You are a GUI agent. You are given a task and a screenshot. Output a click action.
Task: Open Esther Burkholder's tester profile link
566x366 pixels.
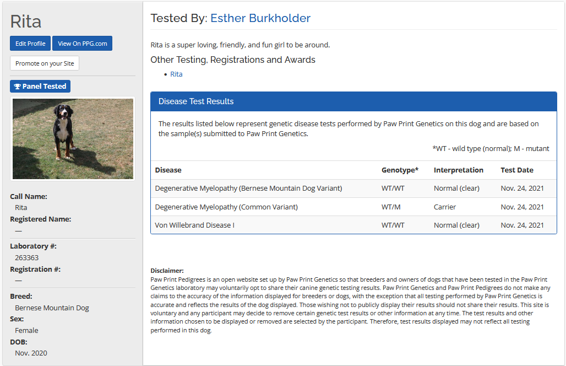pos(260,18)
